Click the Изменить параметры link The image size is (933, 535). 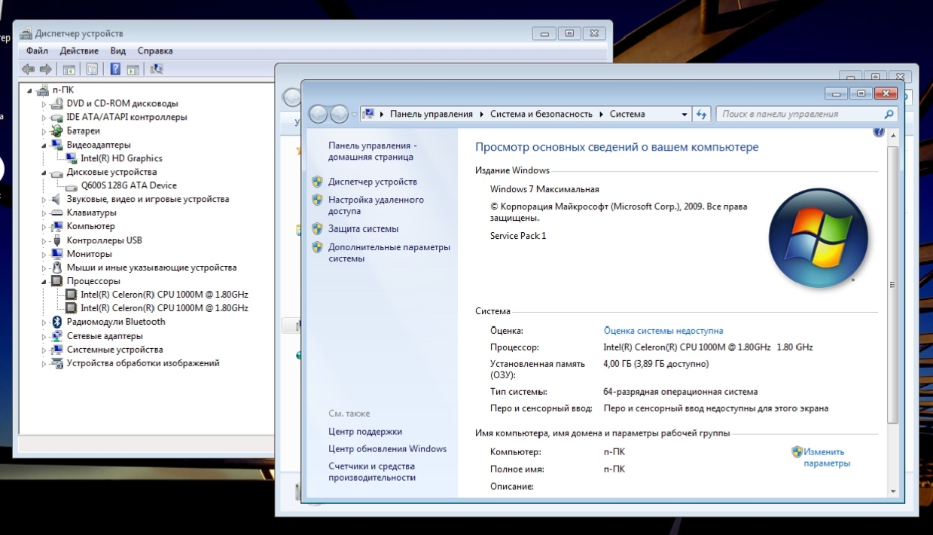(x=825, y=457)
